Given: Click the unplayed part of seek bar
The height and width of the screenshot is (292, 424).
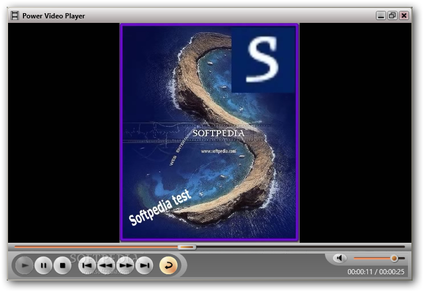Looking at the screenshot, I should coord(300,247).
